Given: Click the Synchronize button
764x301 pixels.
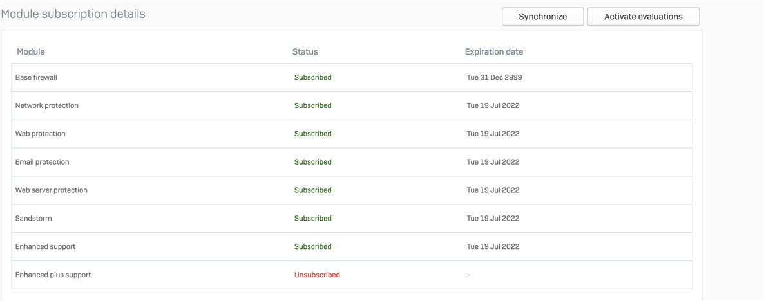Looking at the screenshot, I should (x=543, y=17).
